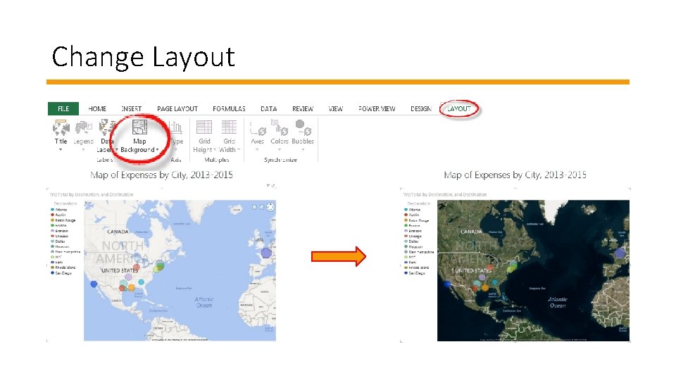Select the Paris bubble on the satellite map

pos(620,253)
